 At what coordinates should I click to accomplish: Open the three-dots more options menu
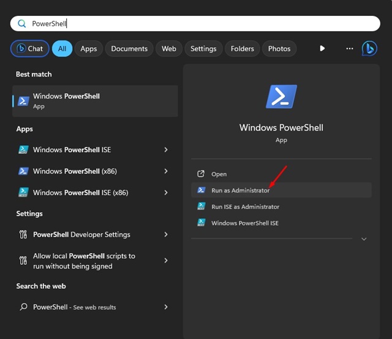coord(350,48)
